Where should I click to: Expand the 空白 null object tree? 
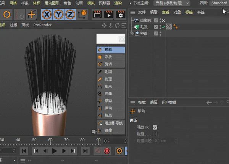(132, 34)
